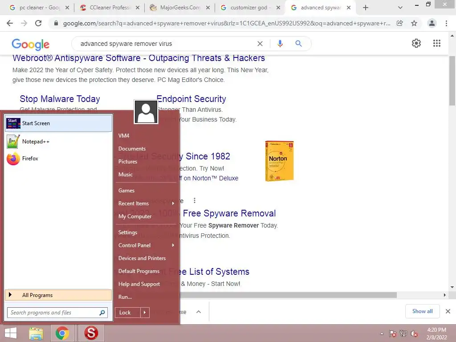The image size is (456, 342).
Task: Launch Notepad++ from the start menu
Action: 58,142
